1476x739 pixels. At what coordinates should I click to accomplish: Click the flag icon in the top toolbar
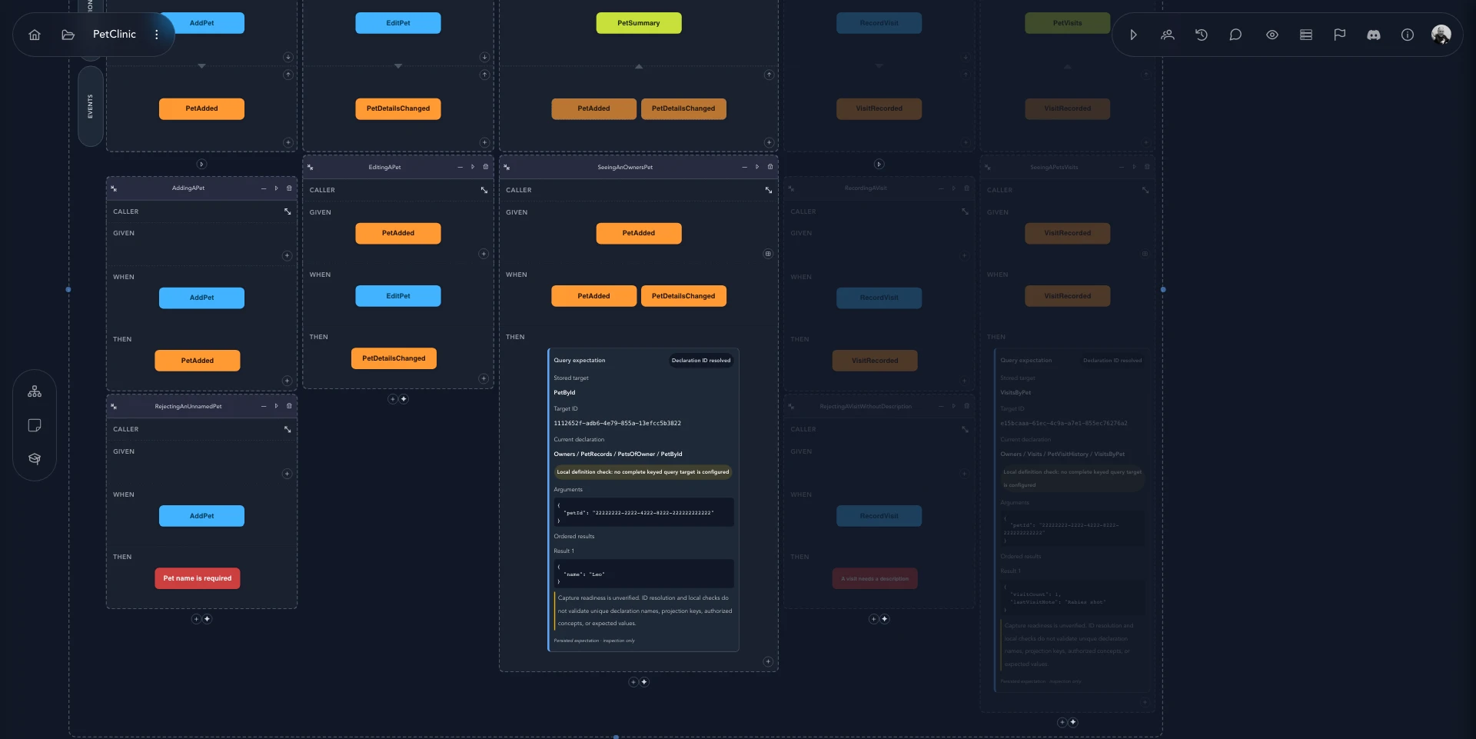1340,35
